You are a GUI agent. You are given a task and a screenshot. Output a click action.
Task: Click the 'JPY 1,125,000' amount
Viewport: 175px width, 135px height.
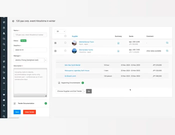(134, 52)
